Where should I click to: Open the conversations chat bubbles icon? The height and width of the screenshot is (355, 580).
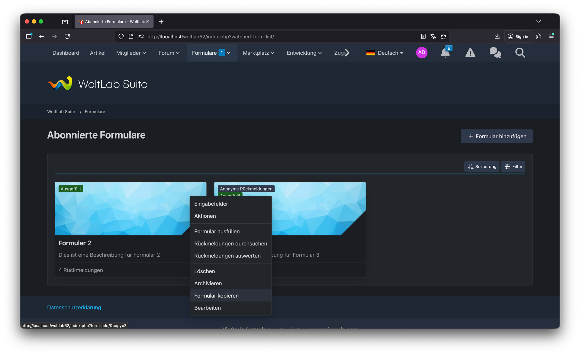[x=495, y=53]
